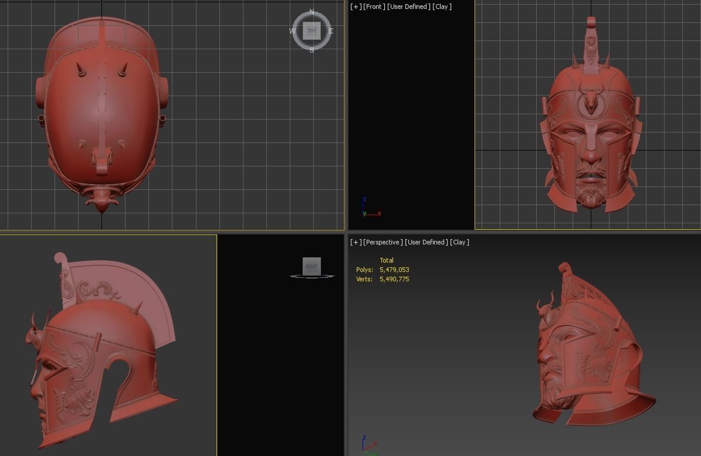Click the Polys count 5,479,053
Image resolution: width=701 pixels, height=456 pixels.
coord(394,270)
